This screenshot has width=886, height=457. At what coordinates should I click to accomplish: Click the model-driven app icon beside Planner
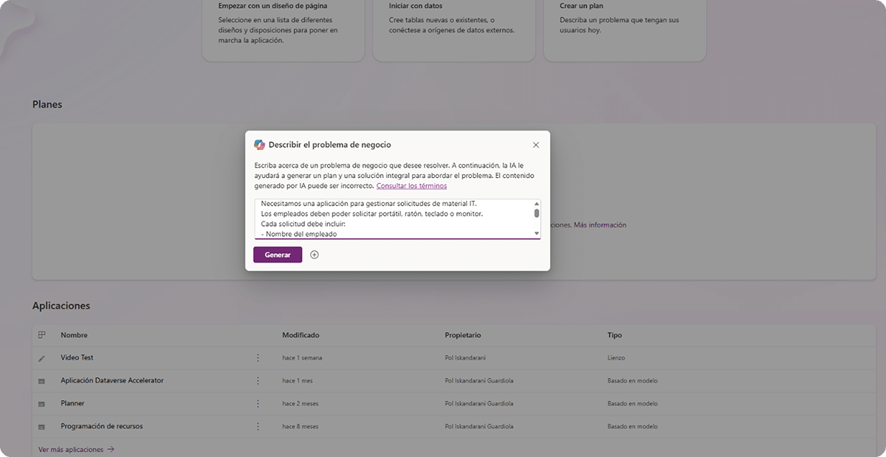(42, 403)
